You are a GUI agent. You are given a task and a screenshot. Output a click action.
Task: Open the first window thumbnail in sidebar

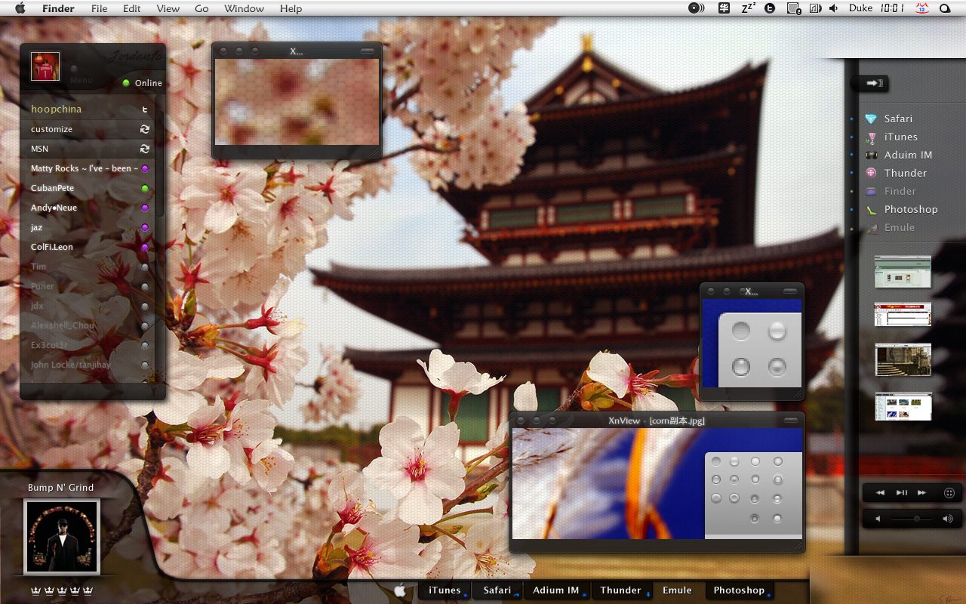coord(903,271)
